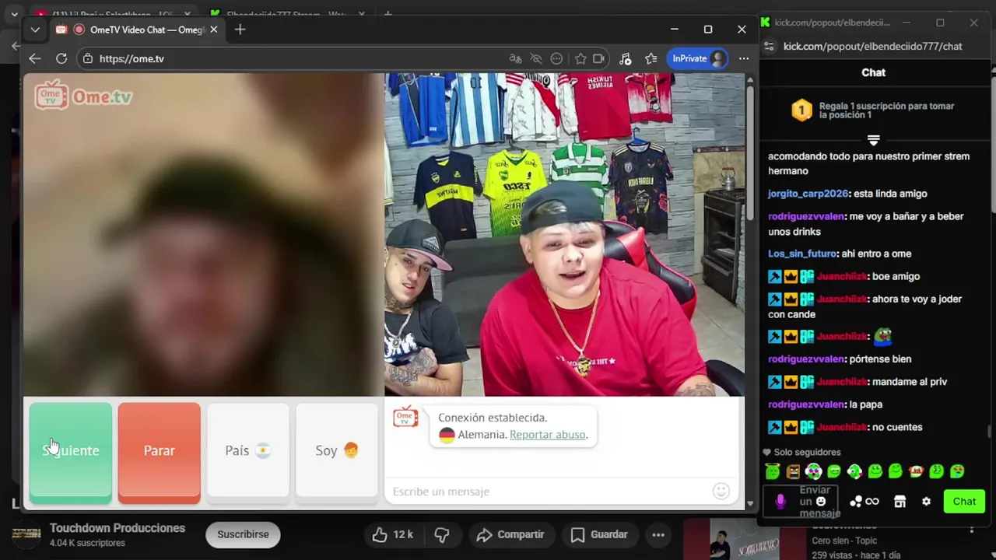Click Suscribirse to Touchdown Producciones

coord(243,534)
